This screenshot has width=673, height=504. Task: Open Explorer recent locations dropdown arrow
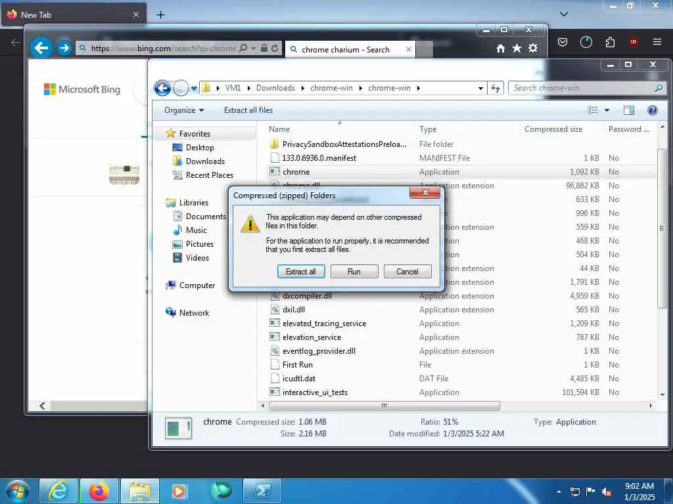[194, 89]
